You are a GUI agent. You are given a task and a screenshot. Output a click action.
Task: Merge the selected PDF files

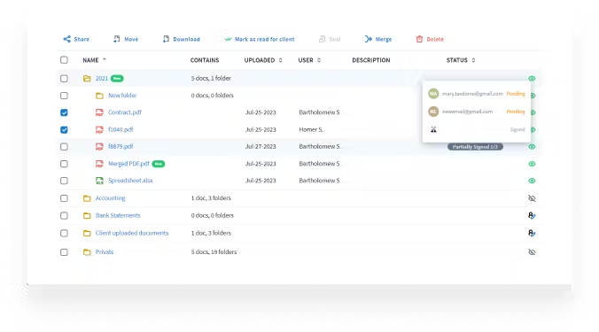click(378, 39)
